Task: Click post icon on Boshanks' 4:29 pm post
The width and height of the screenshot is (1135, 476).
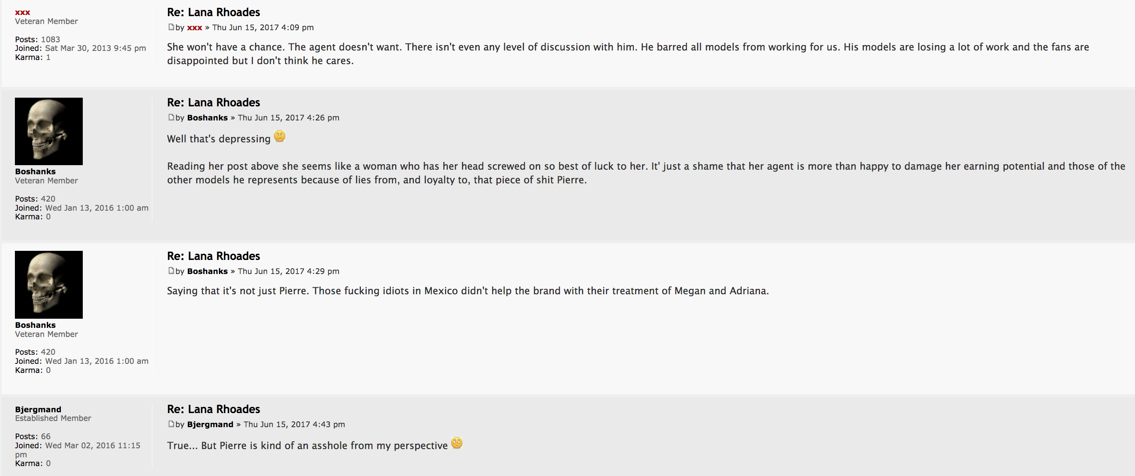Action: click(171, 271)
